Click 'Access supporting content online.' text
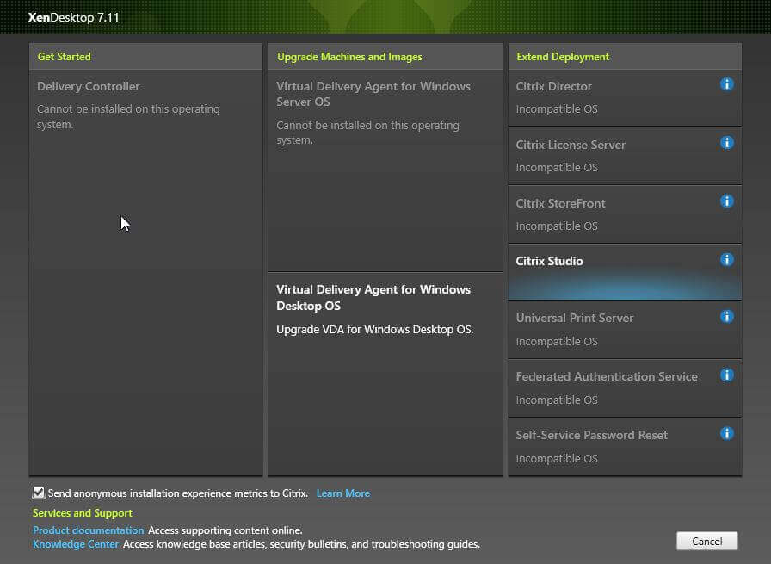The image size is (771, 564). pos(225,530)
